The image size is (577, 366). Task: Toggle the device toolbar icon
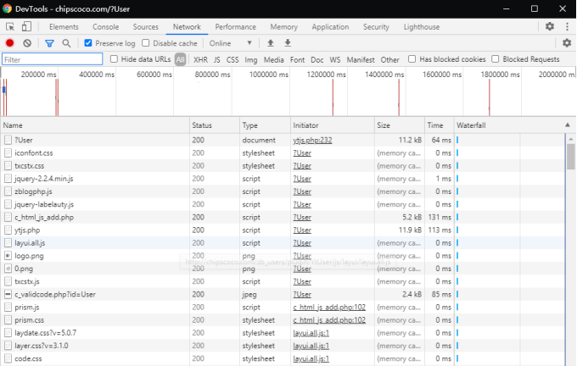click(26, 26)
